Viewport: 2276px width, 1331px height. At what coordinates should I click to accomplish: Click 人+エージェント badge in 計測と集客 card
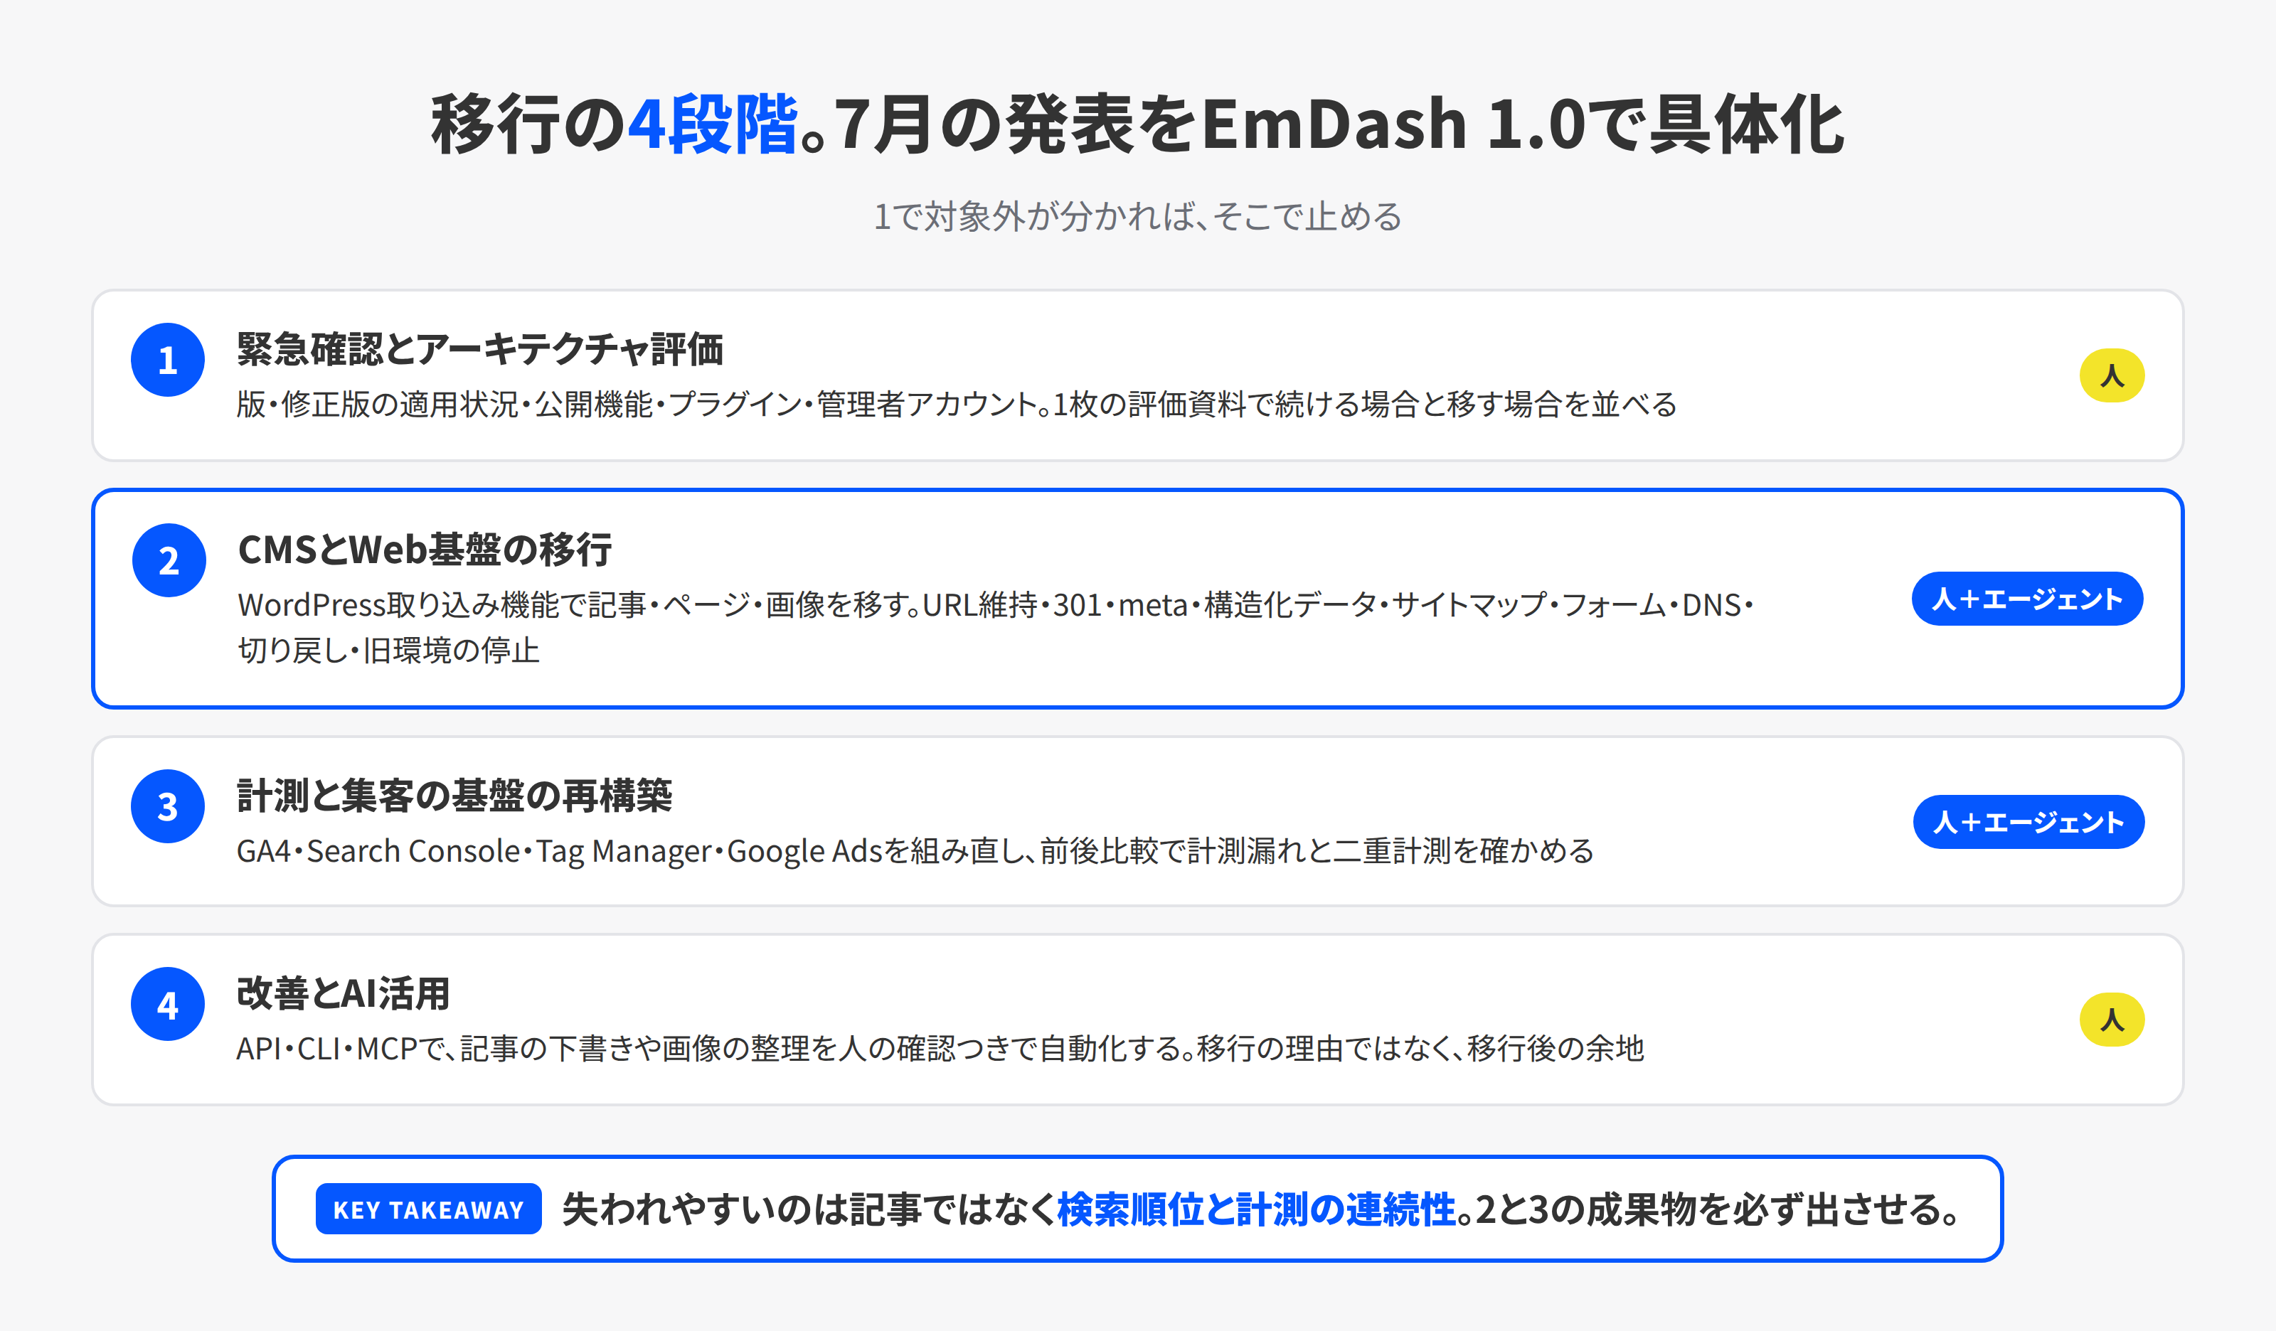click(2028, 822)
